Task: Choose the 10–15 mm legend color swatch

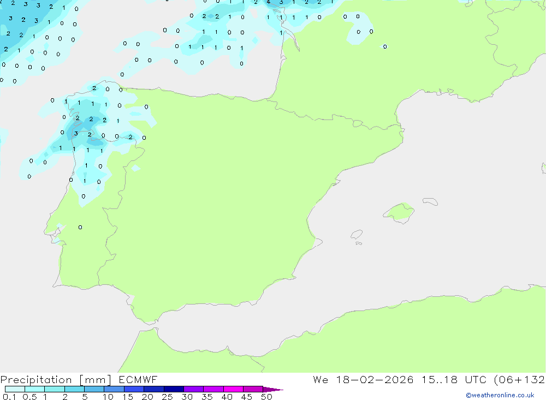Action: [114, 389]
